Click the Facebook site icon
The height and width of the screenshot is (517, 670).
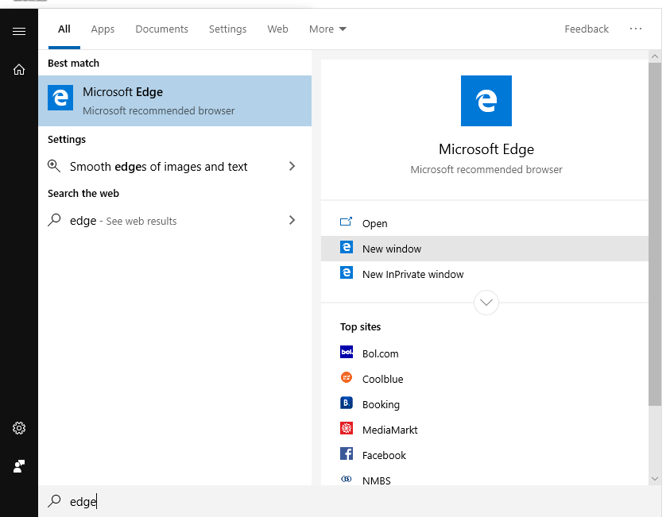click(x=346, y=453)
